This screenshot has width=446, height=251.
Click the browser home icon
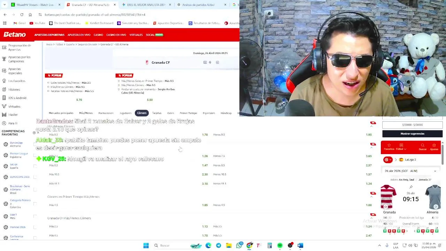(x=30, y=15)
